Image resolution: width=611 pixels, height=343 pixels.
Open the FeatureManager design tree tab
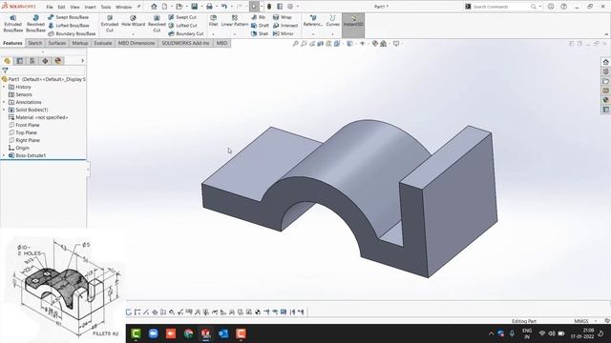point(7,61)
